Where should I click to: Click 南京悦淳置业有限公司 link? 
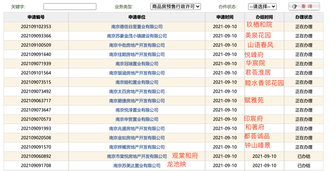[137, 110]
